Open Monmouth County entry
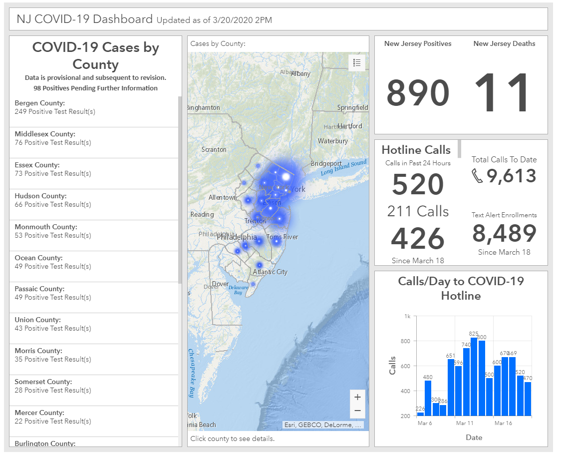 point(94,235)
